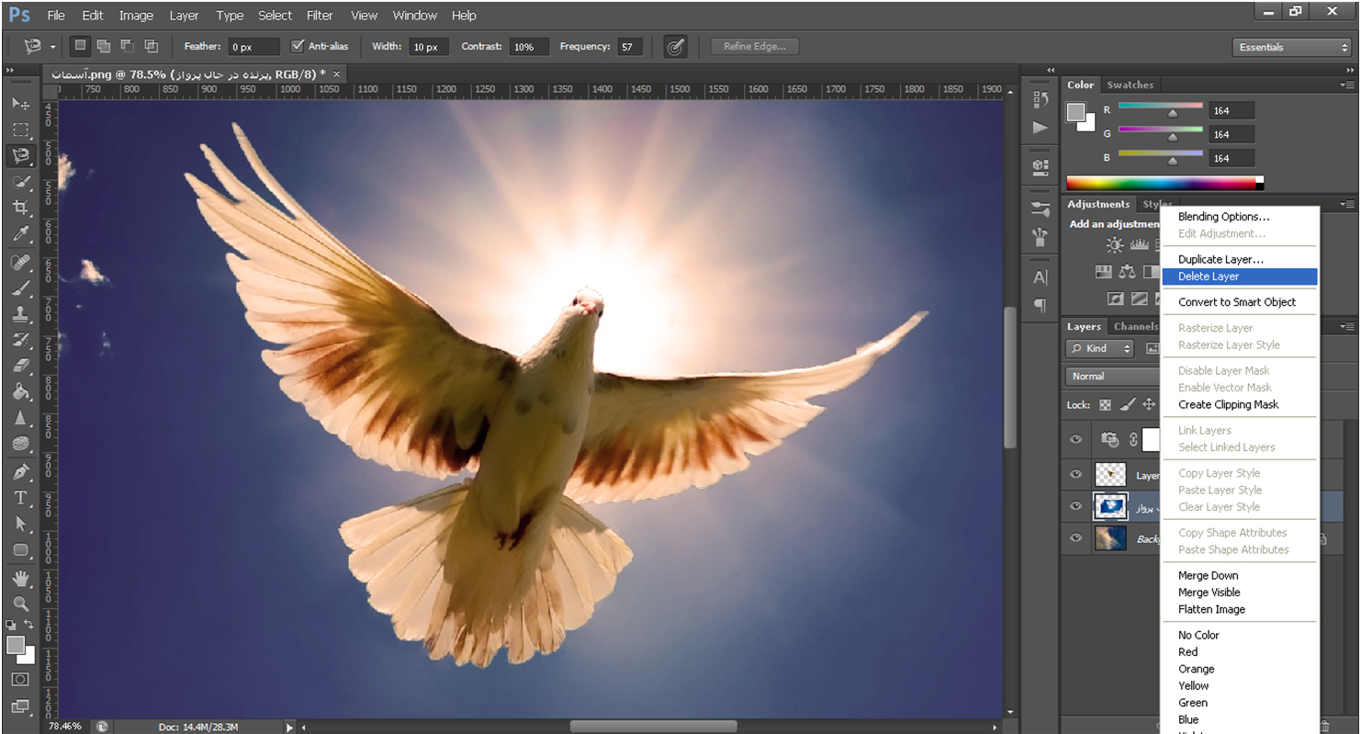1361x734 pixels.
Task: Select the Sponge tool
Action: [21, 443]
